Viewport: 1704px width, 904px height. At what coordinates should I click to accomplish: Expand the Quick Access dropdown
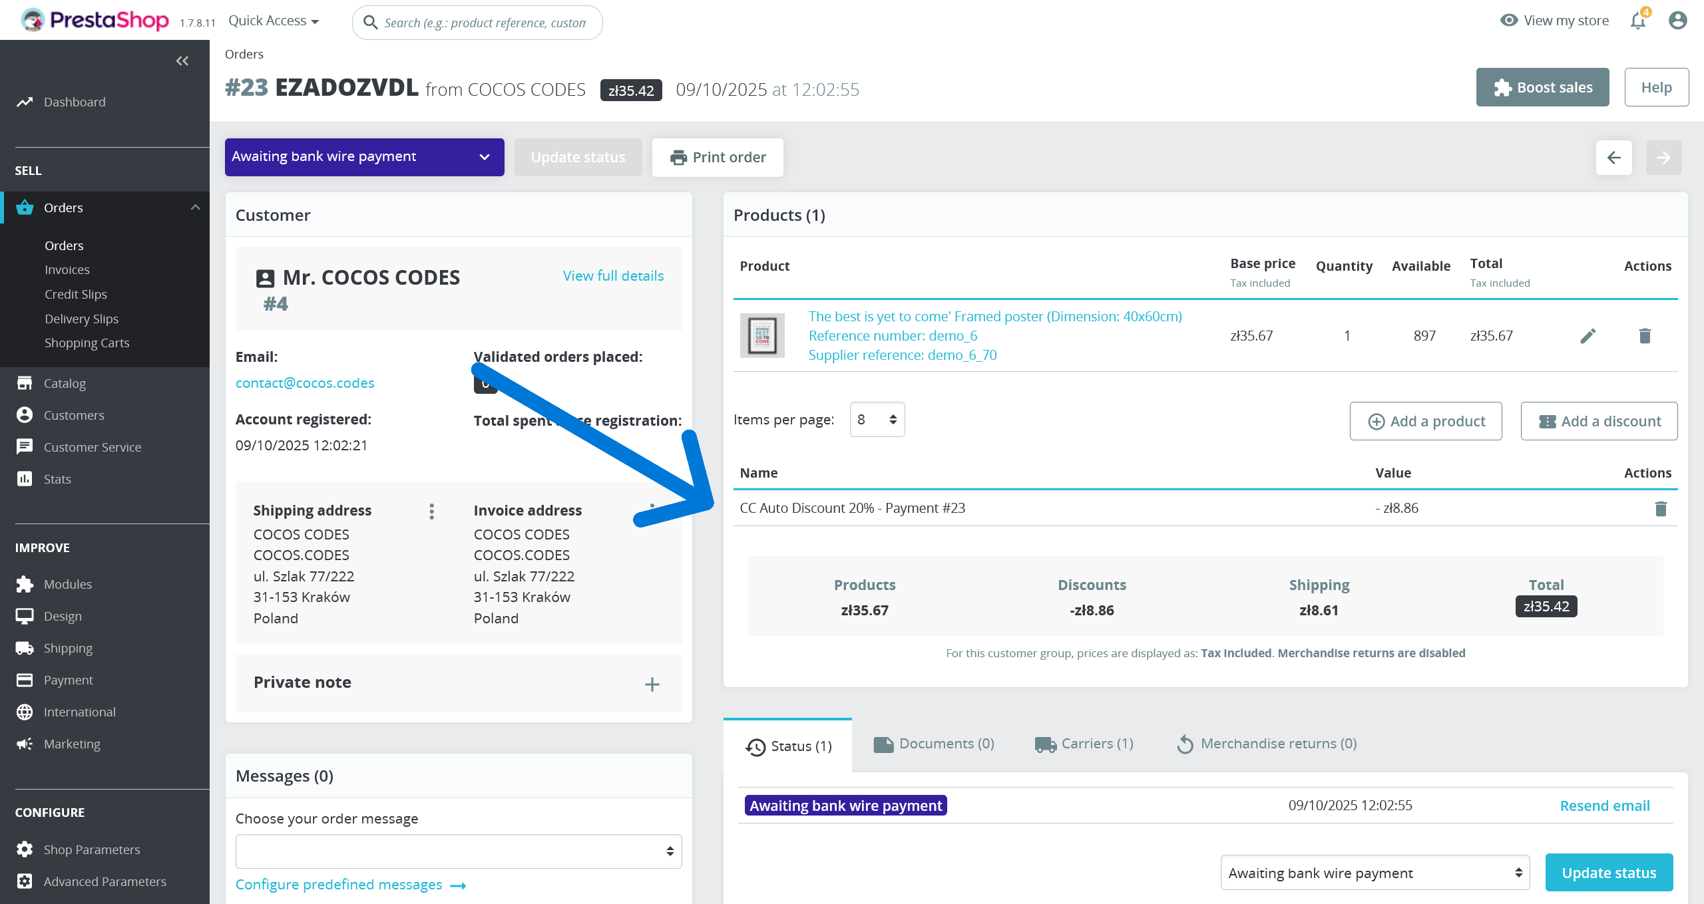click(273, 20)
